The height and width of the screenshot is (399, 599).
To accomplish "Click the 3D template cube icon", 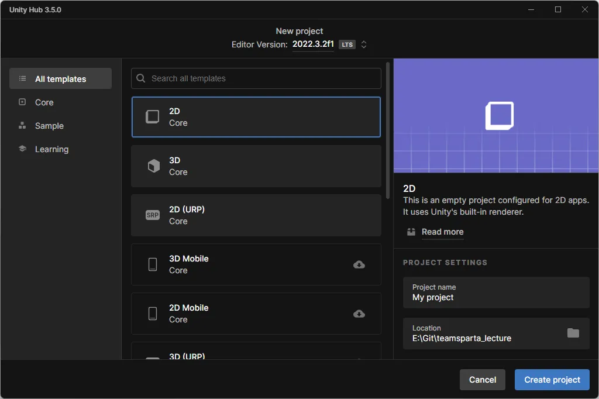I will (154, 166).
